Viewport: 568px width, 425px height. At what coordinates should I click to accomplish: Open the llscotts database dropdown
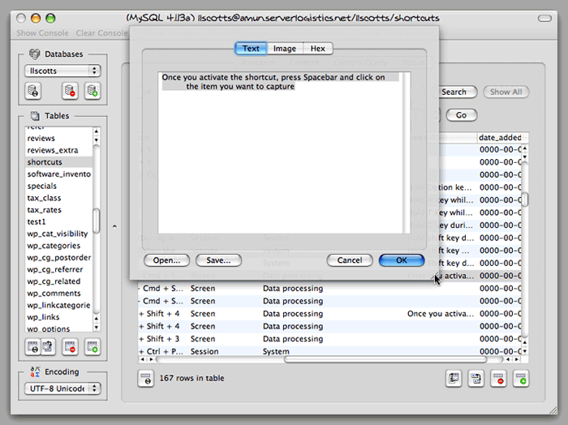click(x=62, y=71)
